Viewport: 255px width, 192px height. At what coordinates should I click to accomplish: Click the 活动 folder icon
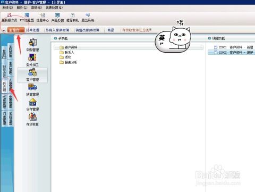(62, 57)
